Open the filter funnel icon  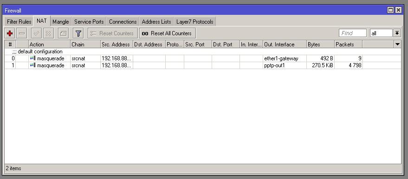78,33
